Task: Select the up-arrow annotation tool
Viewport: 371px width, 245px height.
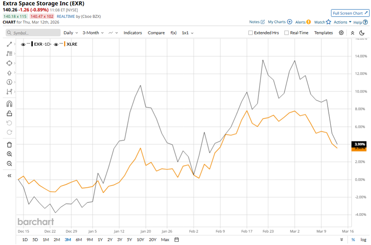Action: point(9,73)
